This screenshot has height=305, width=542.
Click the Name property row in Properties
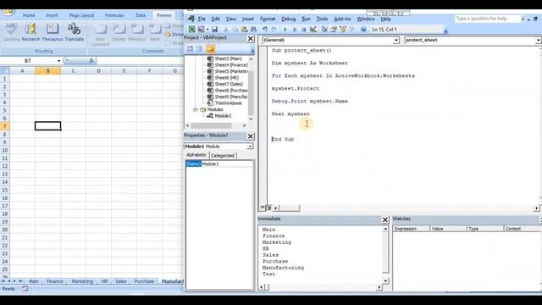[219, 164]
